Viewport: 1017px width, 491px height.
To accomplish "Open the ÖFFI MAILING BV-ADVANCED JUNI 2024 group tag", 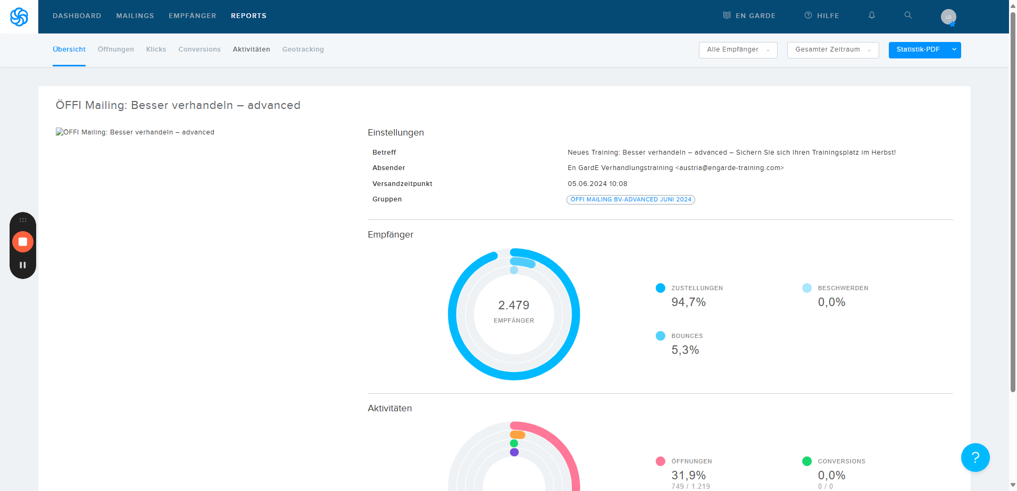I will point(631,200).
